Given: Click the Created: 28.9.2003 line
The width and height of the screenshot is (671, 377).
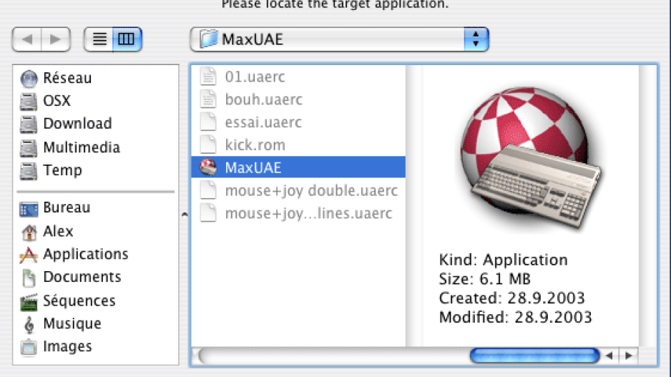Looking at the screenshot, I should tap(511, 298).
